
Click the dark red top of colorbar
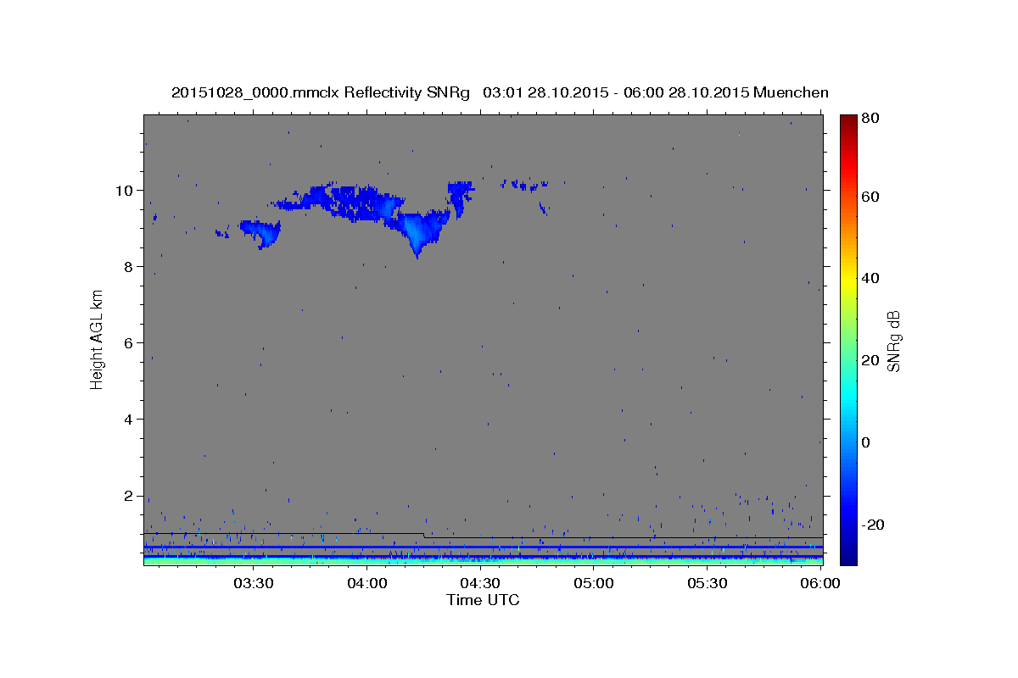(x=848, y=123)
